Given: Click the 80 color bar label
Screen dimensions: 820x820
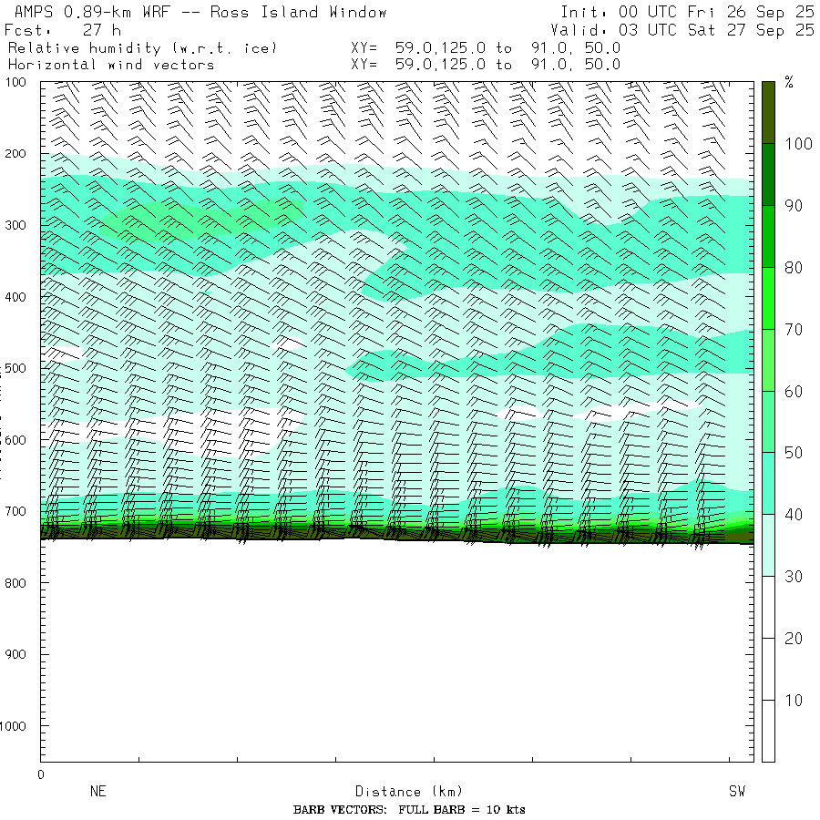Looking at the screenshot, I should (x=794, y=268).
